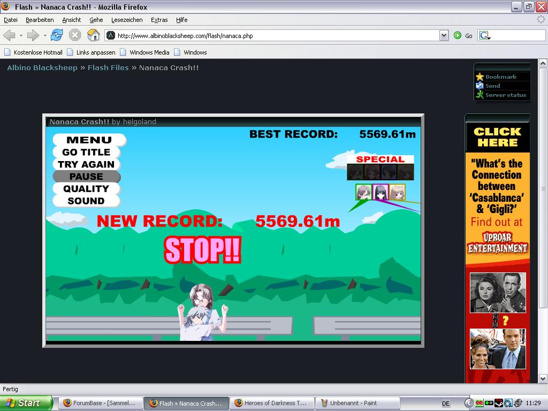The width and height of the screenshot is (548, 411).
Task: Open the Bearbeiten menu
Action: [40, 20]
